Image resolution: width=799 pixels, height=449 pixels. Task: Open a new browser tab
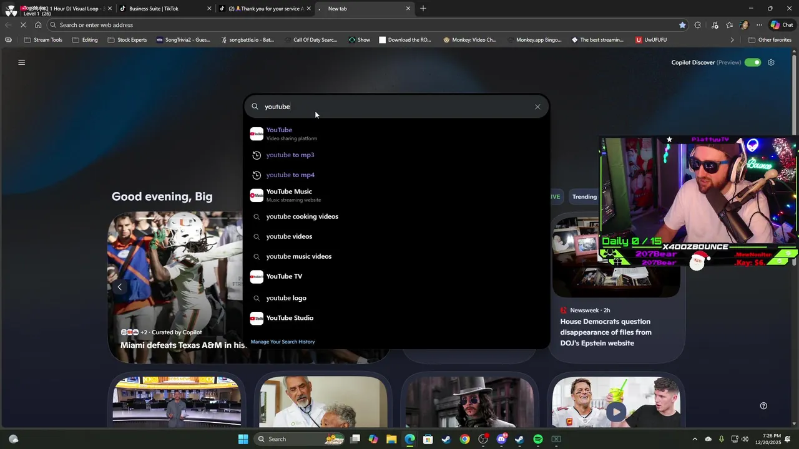pyautogui.click(x=423, y=9)
